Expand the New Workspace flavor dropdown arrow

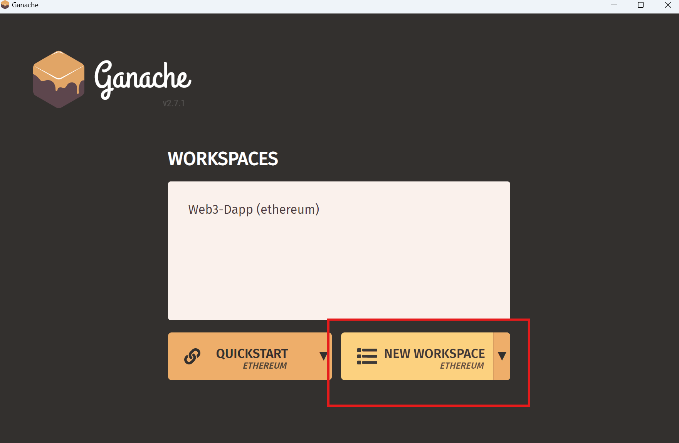502,356
